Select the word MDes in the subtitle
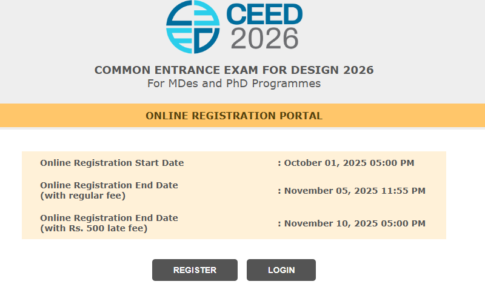The height and width of the screenshot is (290, 485). coord(187,84)
